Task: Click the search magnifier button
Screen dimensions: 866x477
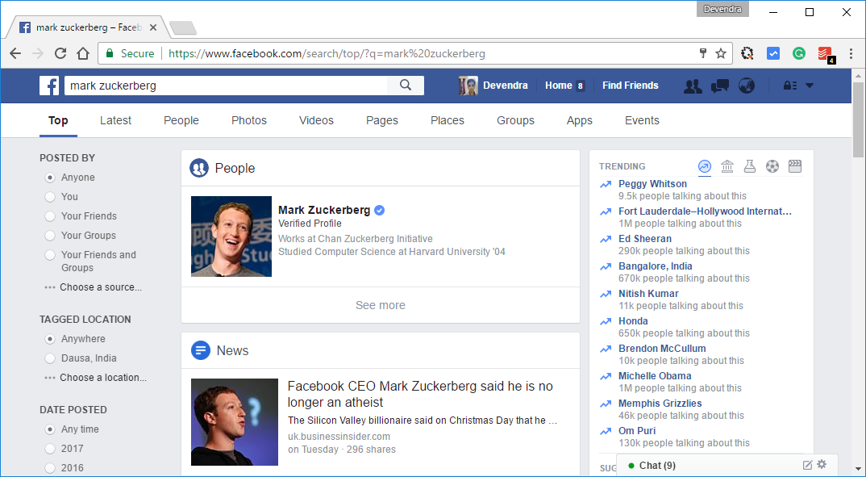Action: coord(406,85)
